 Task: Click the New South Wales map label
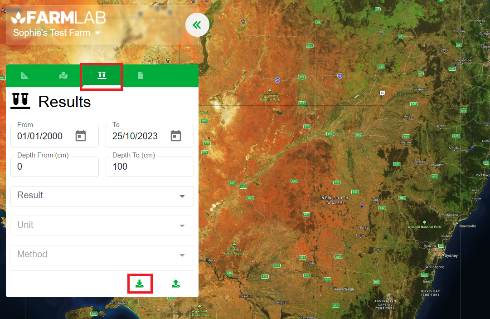(335, 200)
